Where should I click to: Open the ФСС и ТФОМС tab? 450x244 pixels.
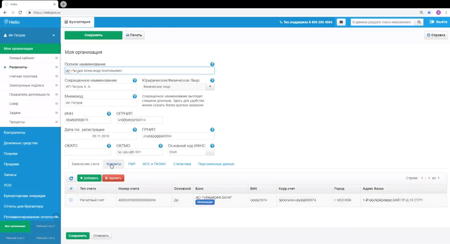pyautogui.click(x=154, y=164)
